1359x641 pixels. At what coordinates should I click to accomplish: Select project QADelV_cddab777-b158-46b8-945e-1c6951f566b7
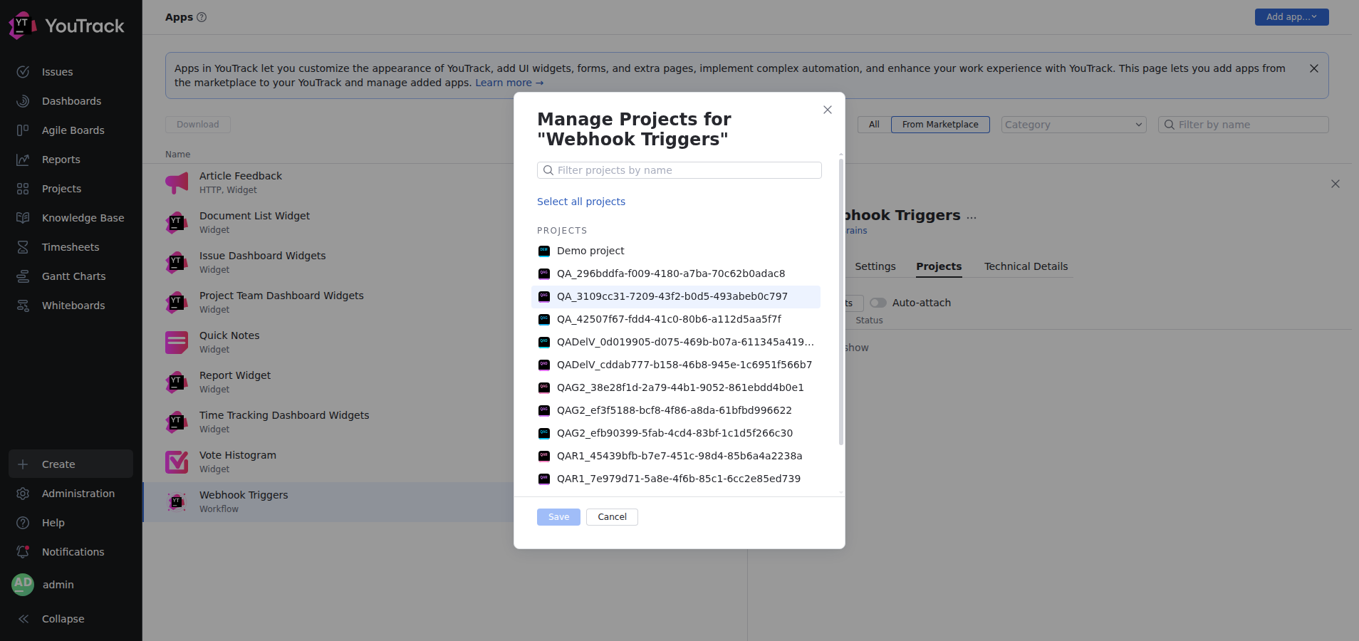tap(676, 365)
